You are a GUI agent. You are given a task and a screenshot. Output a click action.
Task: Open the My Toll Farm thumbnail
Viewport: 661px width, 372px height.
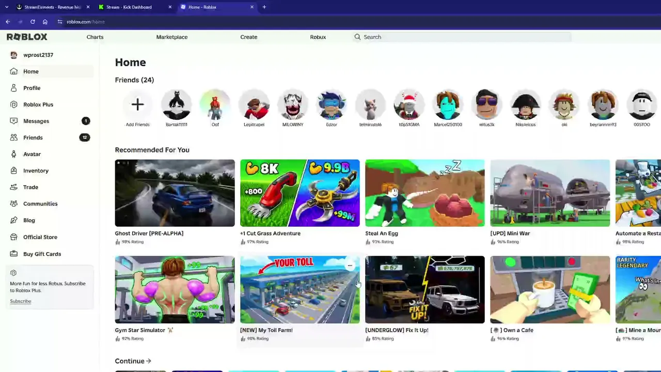coord(300,289)
